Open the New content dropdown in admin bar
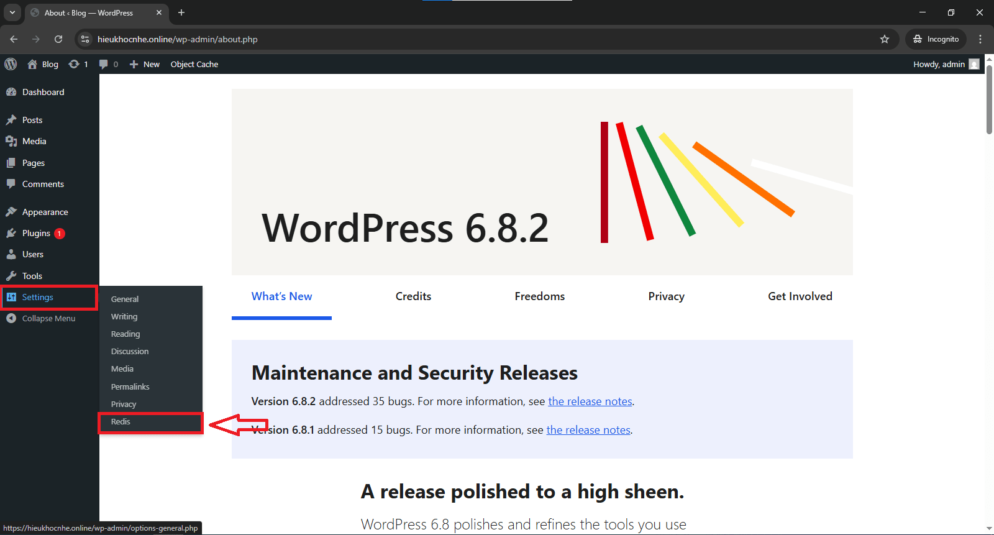 145,64
